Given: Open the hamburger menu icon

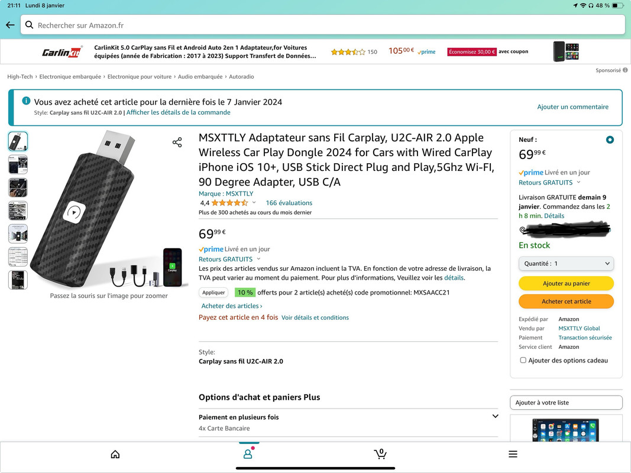Looking at the screenshot, I should click(x=513, y=454).
